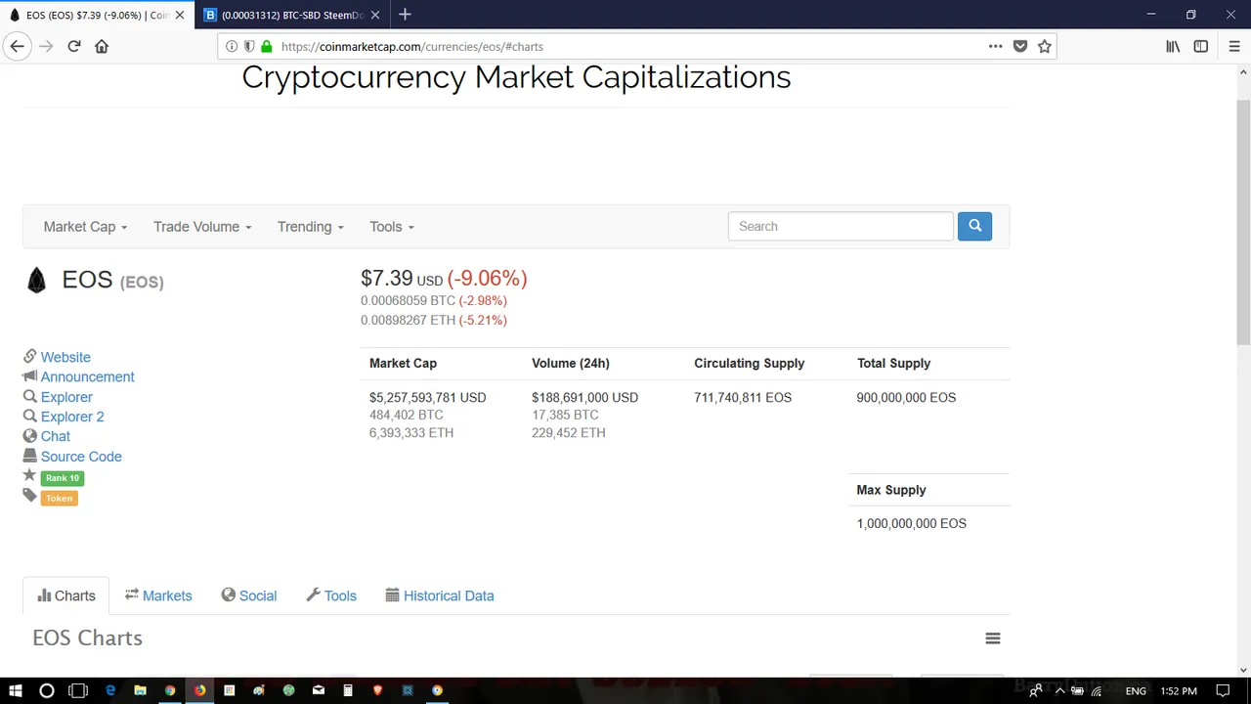Screen dimensions: 1251x704
Task: Open the battery status tray icon
Action: pyautogui.click(x=1077, y=691)
